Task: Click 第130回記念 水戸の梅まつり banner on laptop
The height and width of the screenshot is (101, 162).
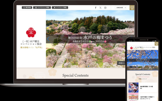Action: 90,37
